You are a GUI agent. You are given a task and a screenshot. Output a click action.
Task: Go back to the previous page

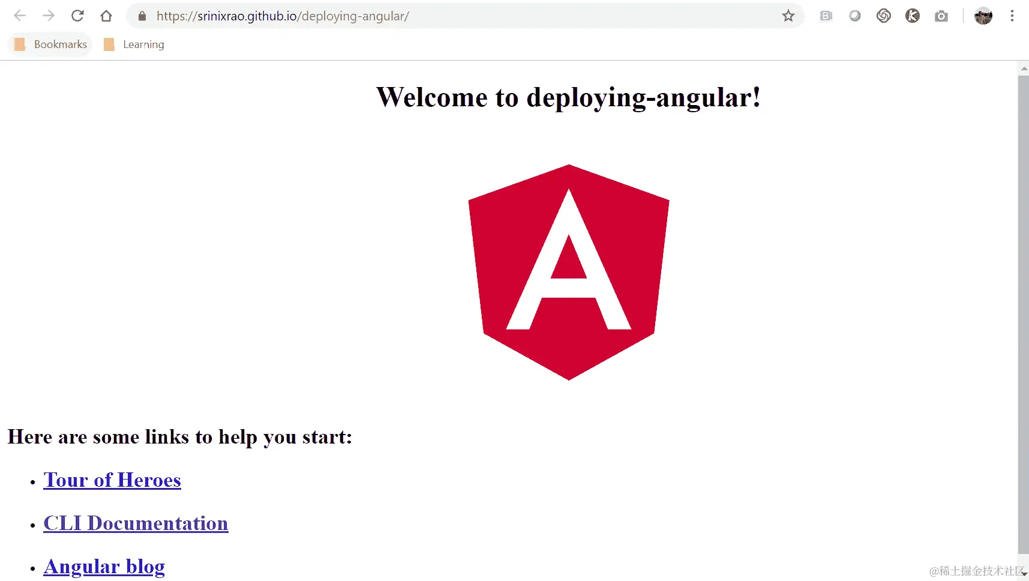[20, 16]
